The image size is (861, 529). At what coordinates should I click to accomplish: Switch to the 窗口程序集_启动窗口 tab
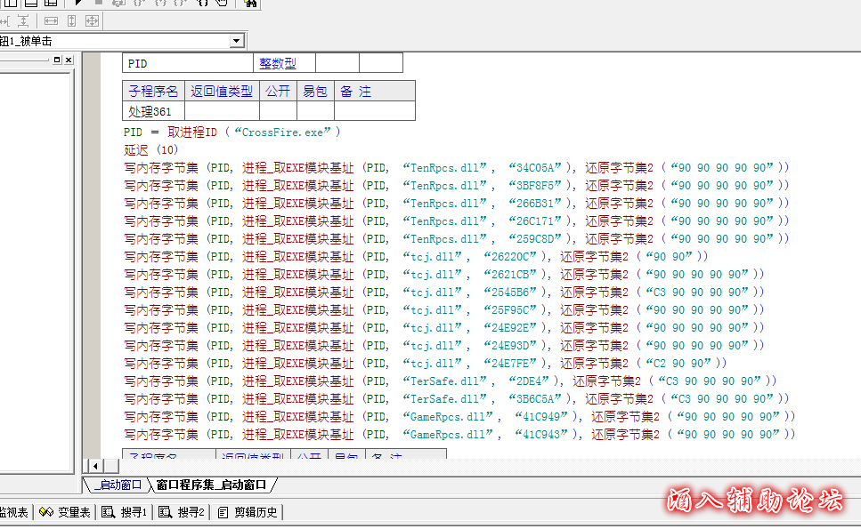tap(211, 485)
